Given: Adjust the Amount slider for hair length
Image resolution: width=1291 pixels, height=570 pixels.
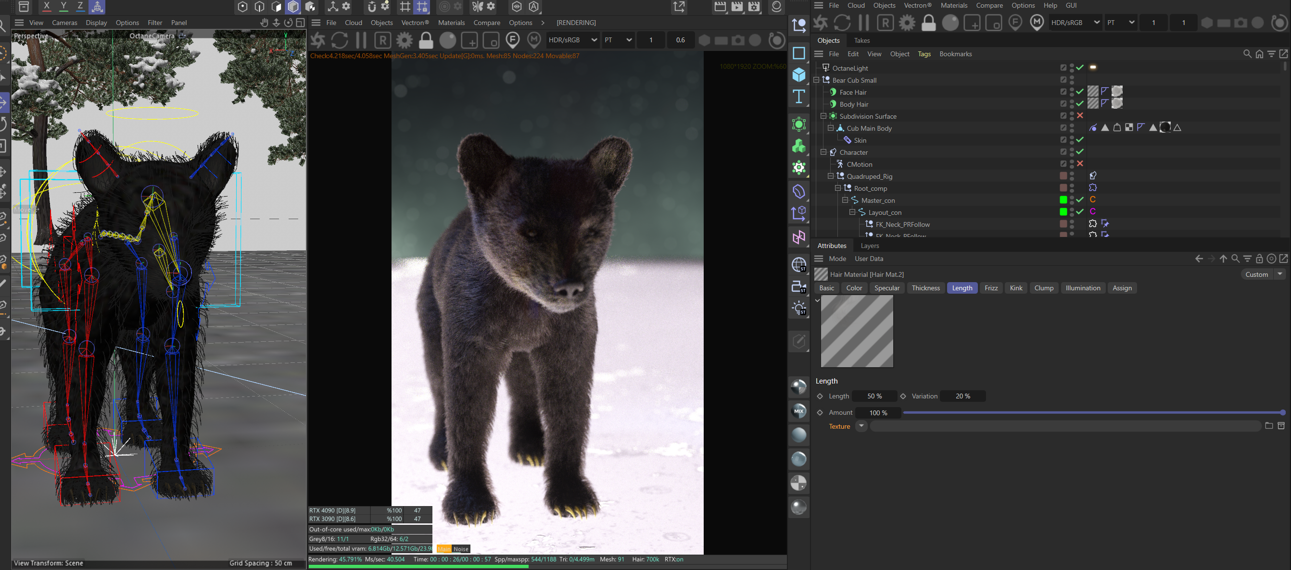Looking at the screenshot, I should [x=1092, y=413].
